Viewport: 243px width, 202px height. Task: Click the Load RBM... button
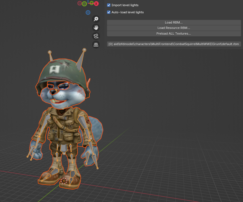click(x=174, y=22)
